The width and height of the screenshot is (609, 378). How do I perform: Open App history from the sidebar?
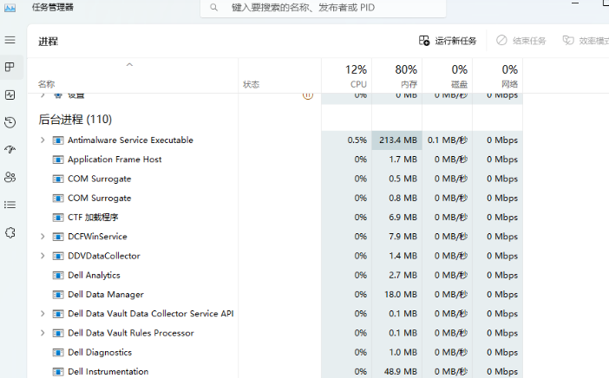coord(10,122)
